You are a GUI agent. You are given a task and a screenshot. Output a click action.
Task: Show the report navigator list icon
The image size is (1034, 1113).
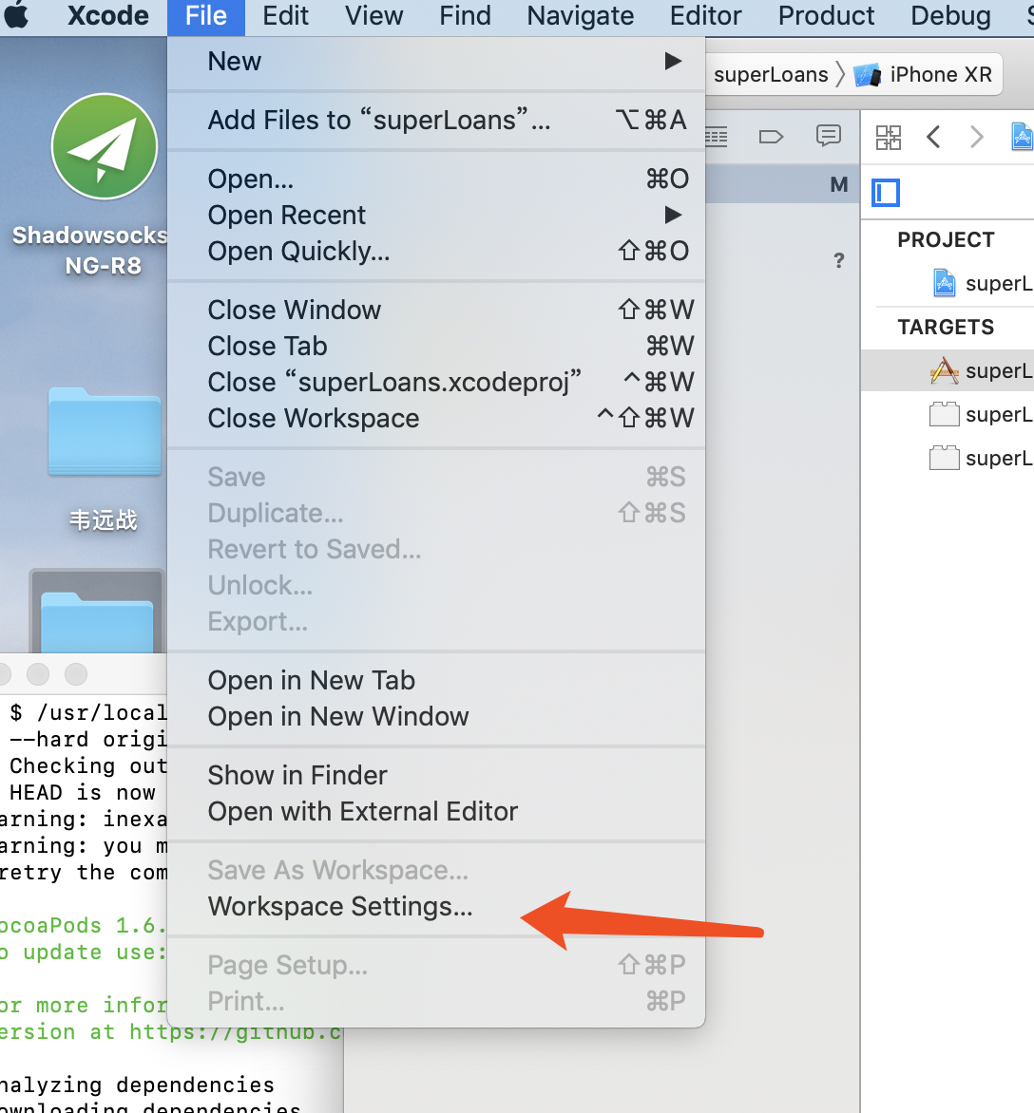(716, 137)
